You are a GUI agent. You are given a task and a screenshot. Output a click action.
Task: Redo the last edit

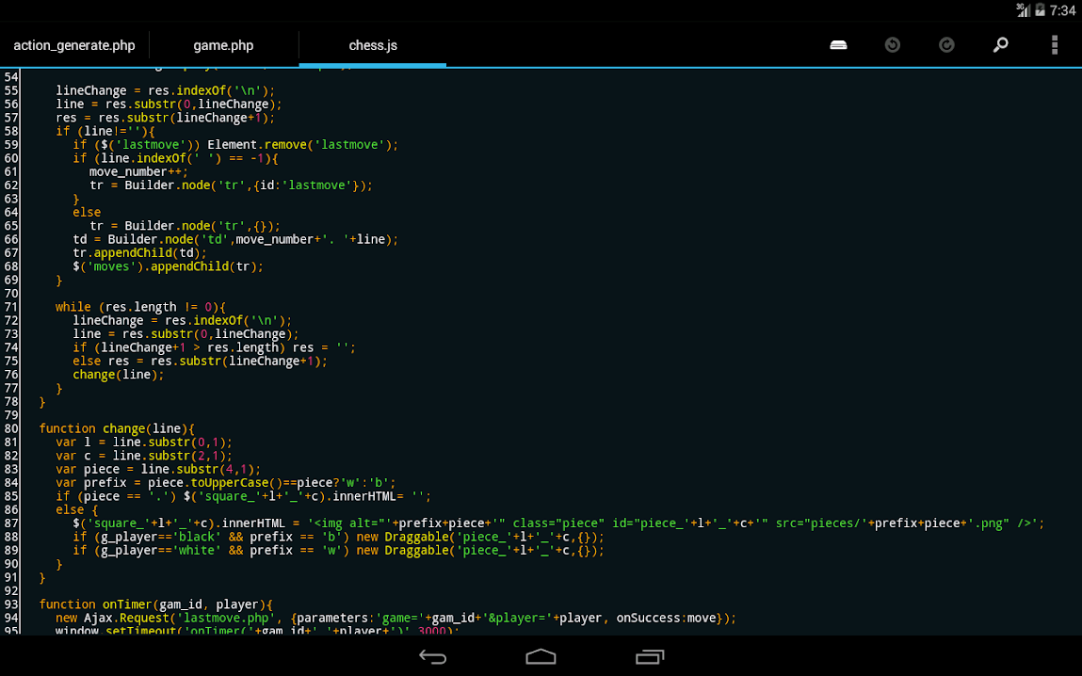(x=945, y=44)
